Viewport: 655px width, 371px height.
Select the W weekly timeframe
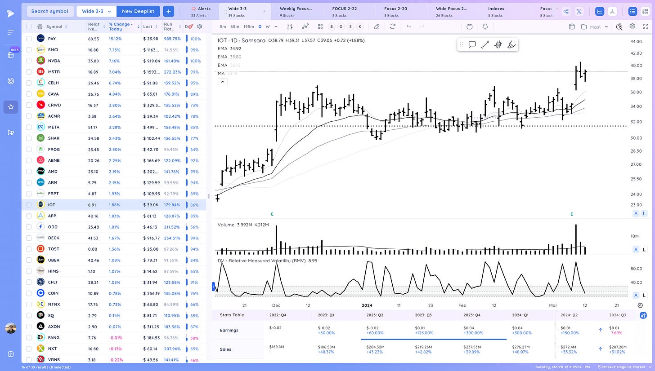[x=268, y=26]
